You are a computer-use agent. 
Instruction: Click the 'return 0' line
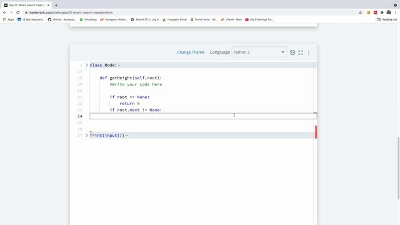(129, 104)
